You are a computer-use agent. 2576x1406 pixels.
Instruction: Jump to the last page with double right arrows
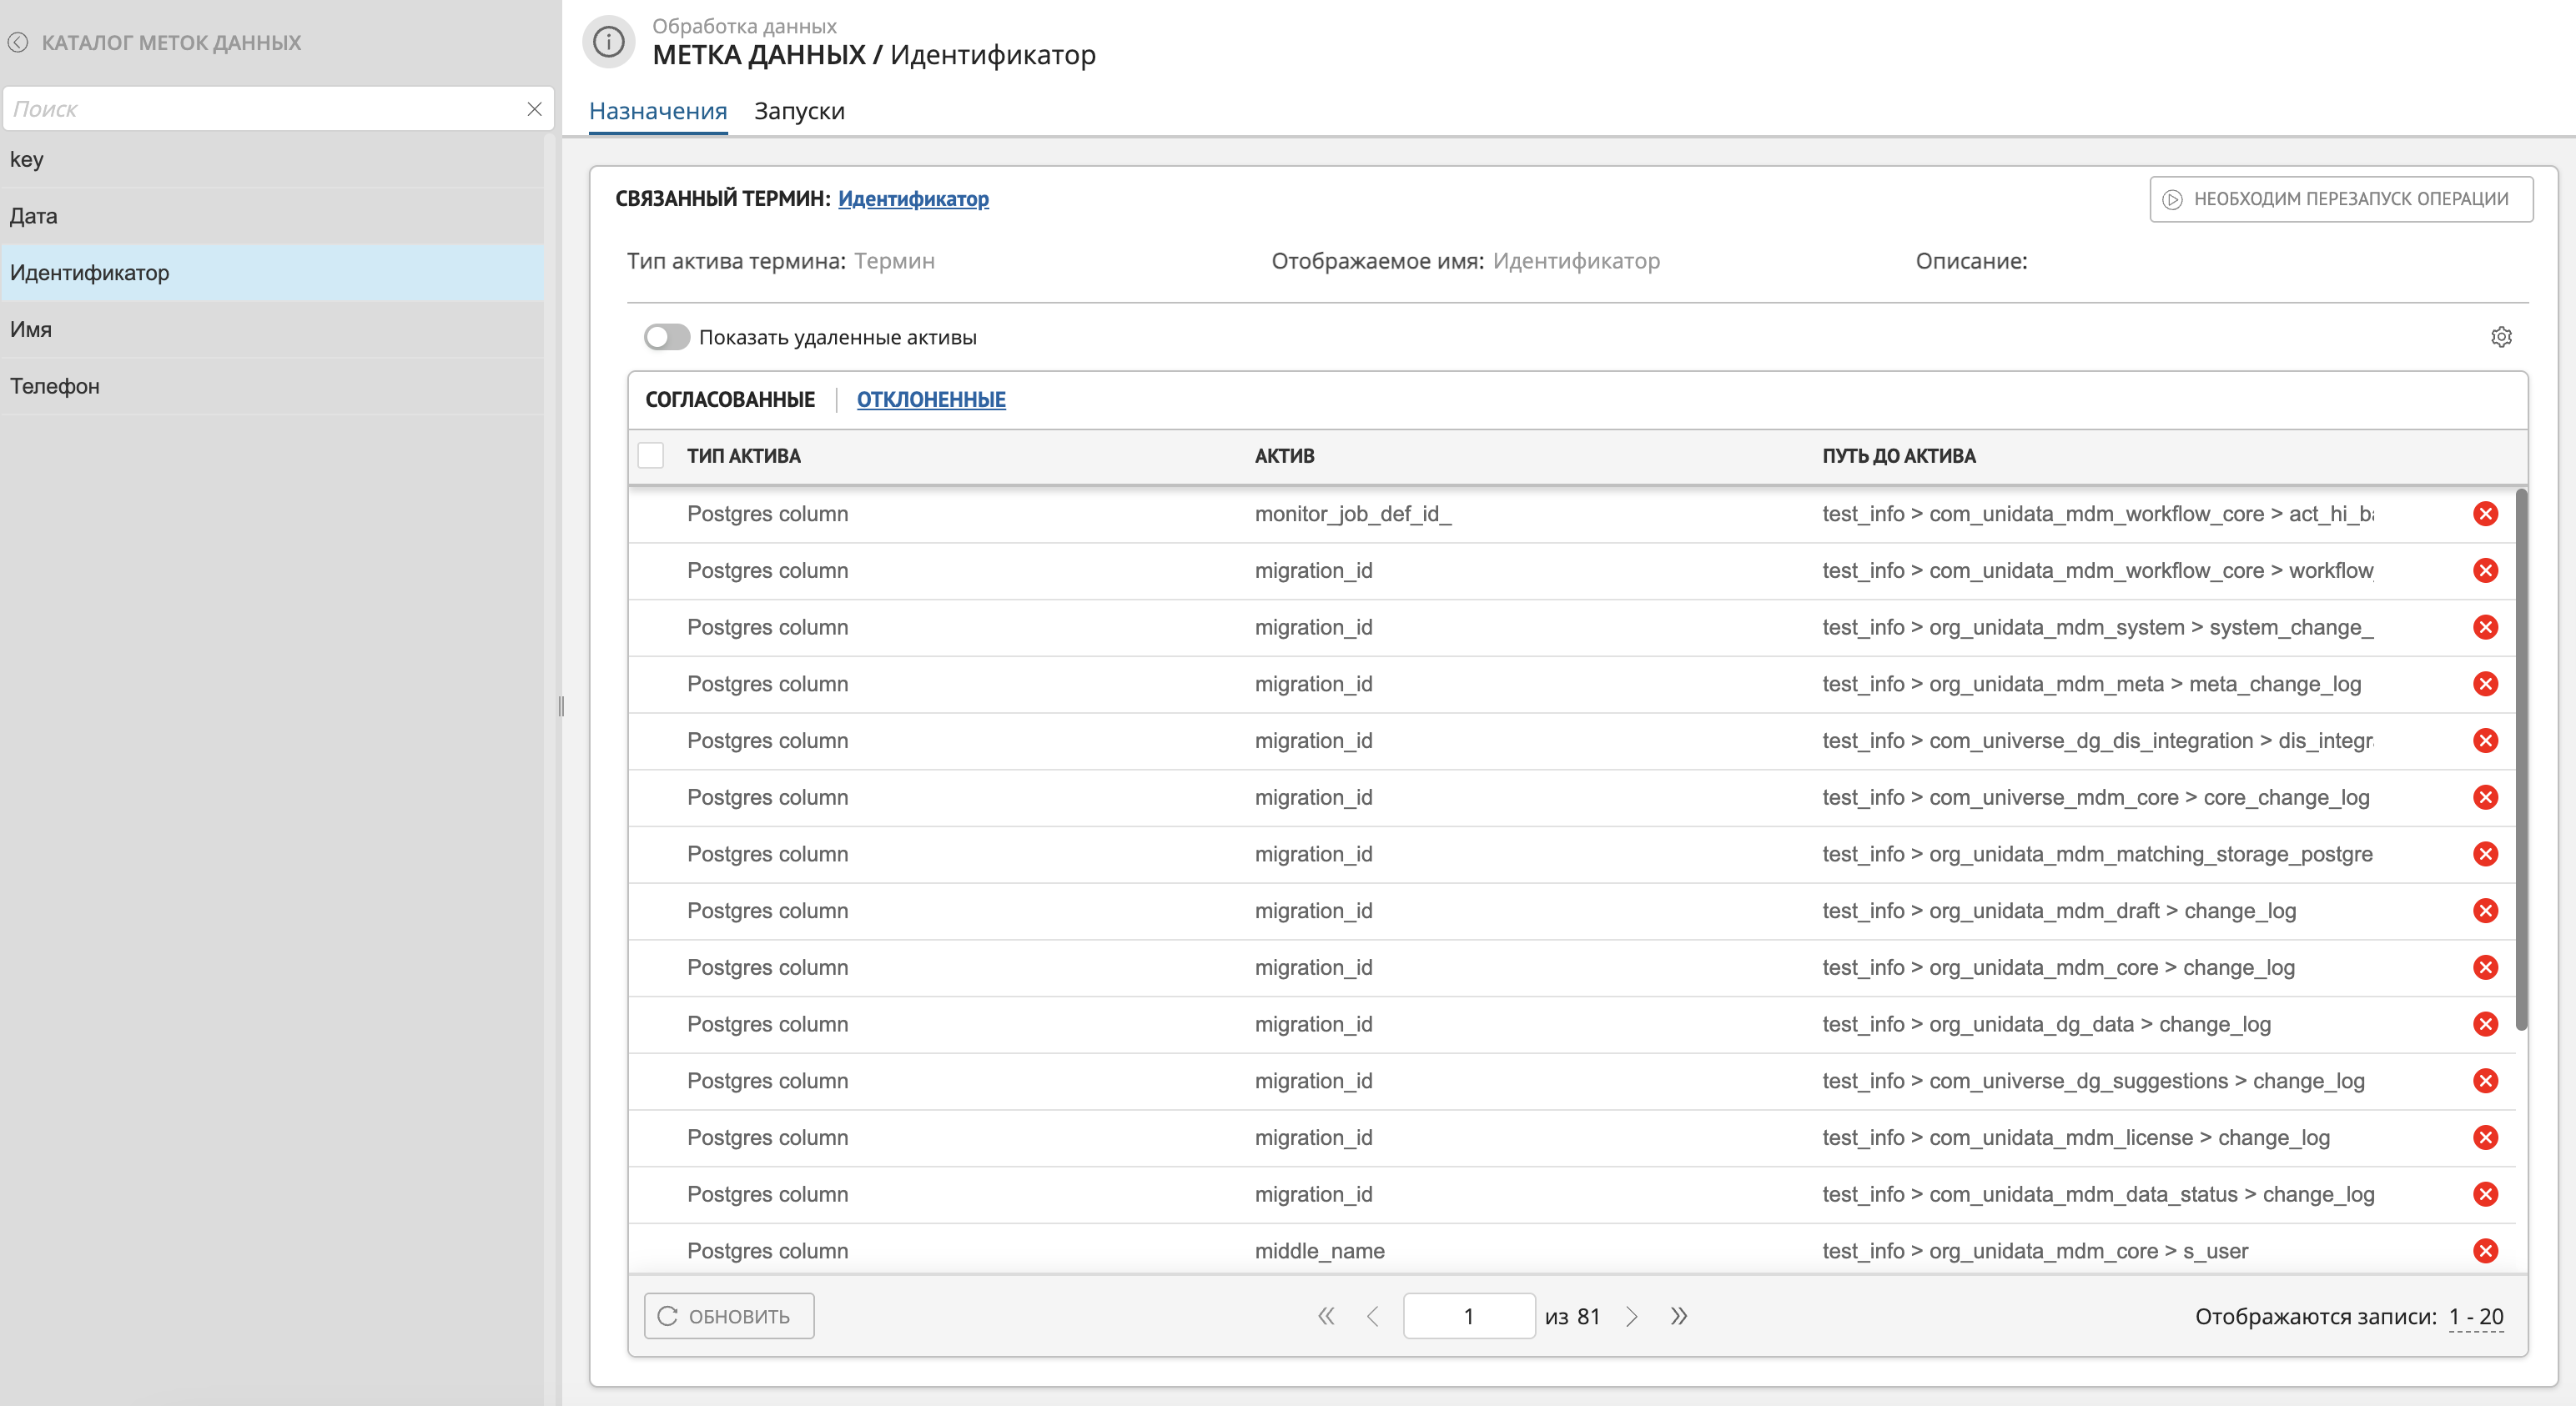tap(1679, 1316)
